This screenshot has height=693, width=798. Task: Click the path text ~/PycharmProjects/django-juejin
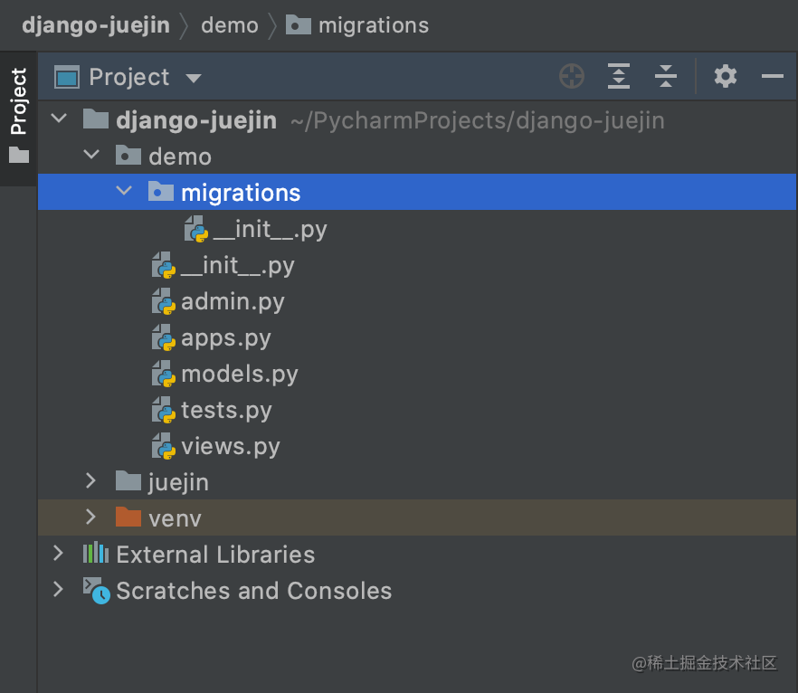(x=478, y=120)
